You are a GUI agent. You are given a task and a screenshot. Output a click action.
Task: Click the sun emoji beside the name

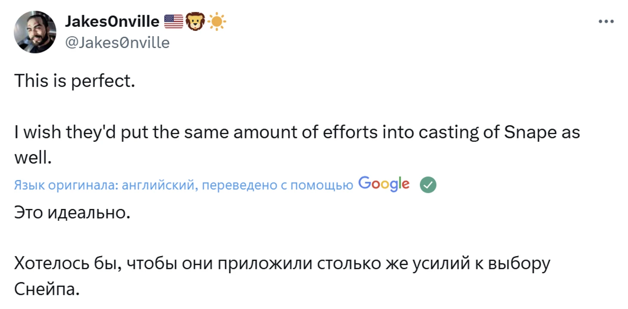[x=217, y=21]
